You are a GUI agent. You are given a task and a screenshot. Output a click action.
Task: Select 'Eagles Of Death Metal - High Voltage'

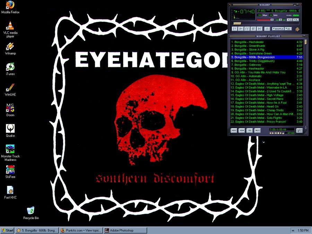pos(267,95)
